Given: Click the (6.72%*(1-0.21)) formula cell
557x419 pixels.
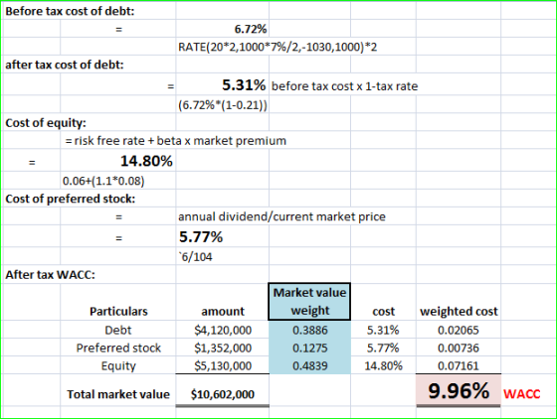Looking at the screenshot, I should point(223,105).
